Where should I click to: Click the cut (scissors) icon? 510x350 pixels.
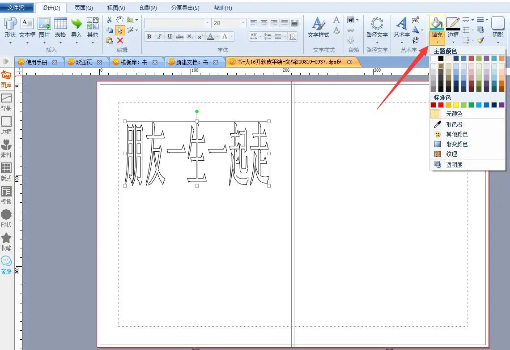click(110, 20)
